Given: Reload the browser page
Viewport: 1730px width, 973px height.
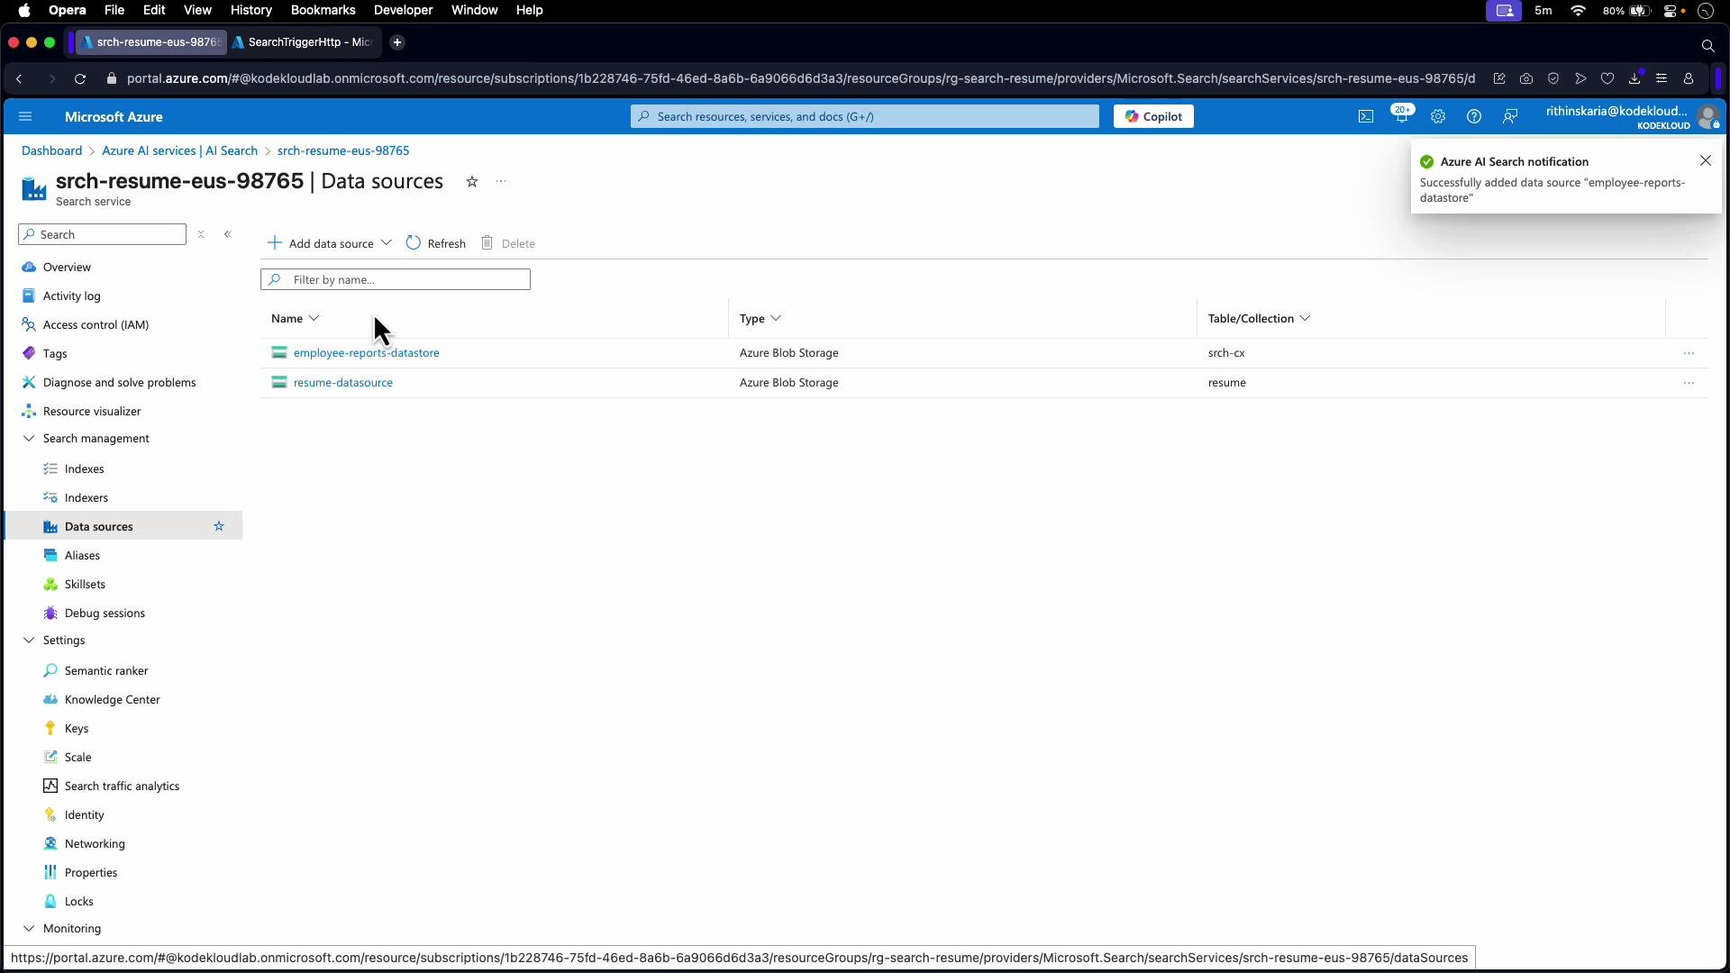Looking at the screenshot, I should [x=80, y=79].
